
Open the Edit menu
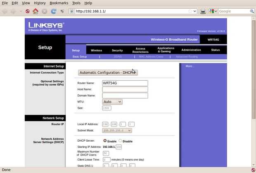click(x=15, y=3)
